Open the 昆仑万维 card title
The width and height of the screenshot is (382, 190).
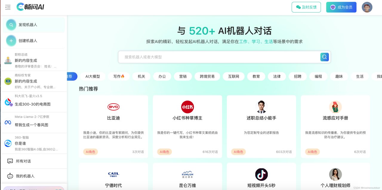pyautogui.click(x=187, y=186)
